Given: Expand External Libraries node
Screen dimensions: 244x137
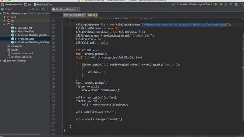Looking at the screenshot, I should tap(1, 61).
